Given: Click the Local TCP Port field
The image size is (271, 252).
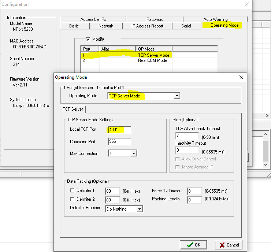Looking at the screenshot, I should (x=119, y=130).
